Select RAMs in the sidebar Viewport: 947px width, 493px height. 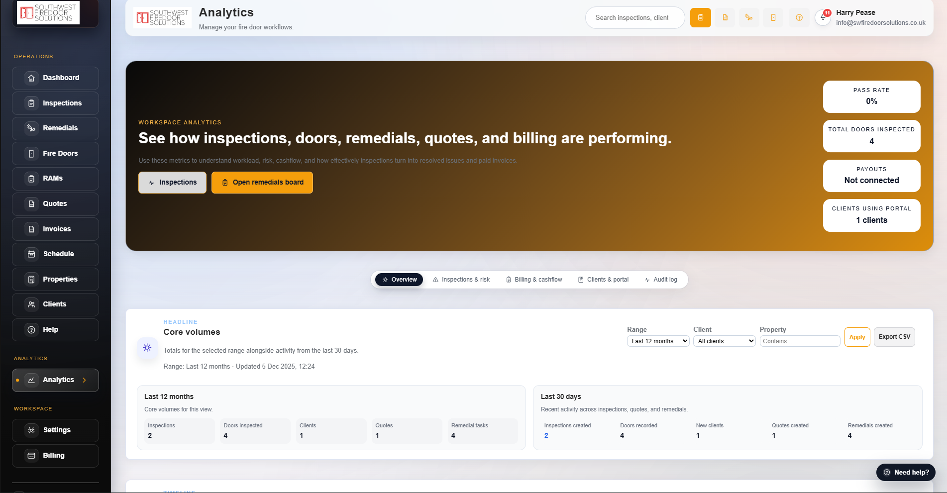[x=55, y=178]
